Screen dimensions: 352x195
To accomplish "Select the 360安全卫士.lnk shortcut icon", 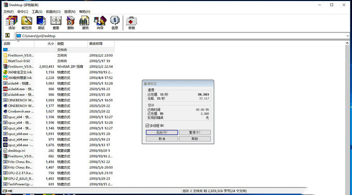I will 5,72.
